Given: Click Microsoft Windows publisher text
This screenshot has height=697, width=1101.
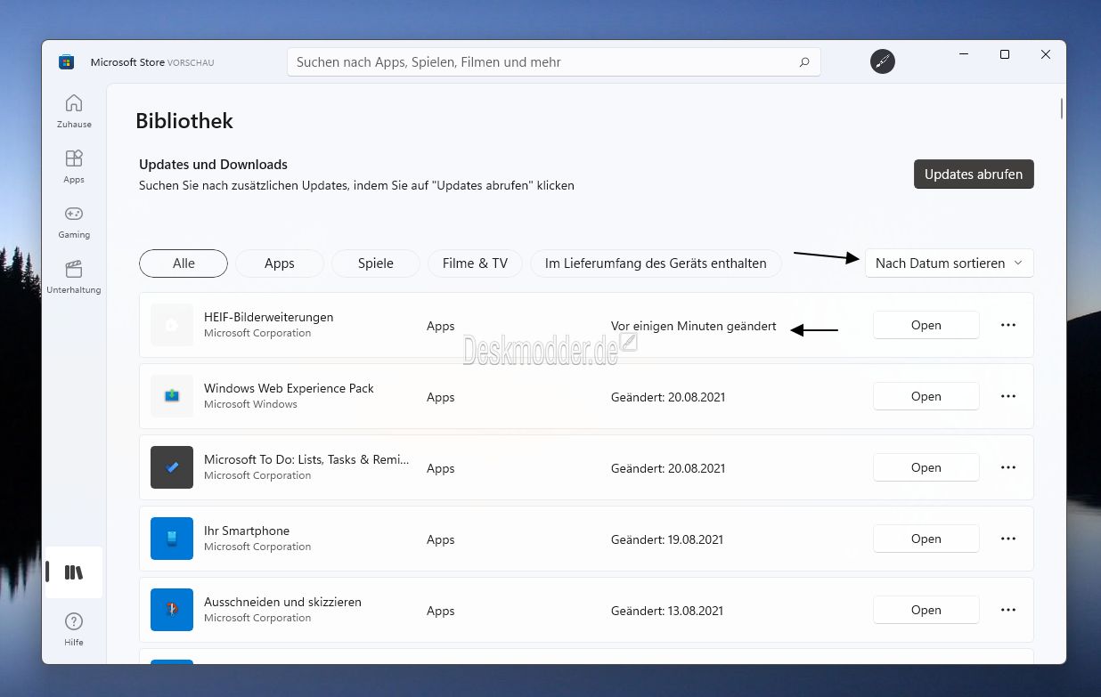Looking at the screenshot, I should pos(250,404).
